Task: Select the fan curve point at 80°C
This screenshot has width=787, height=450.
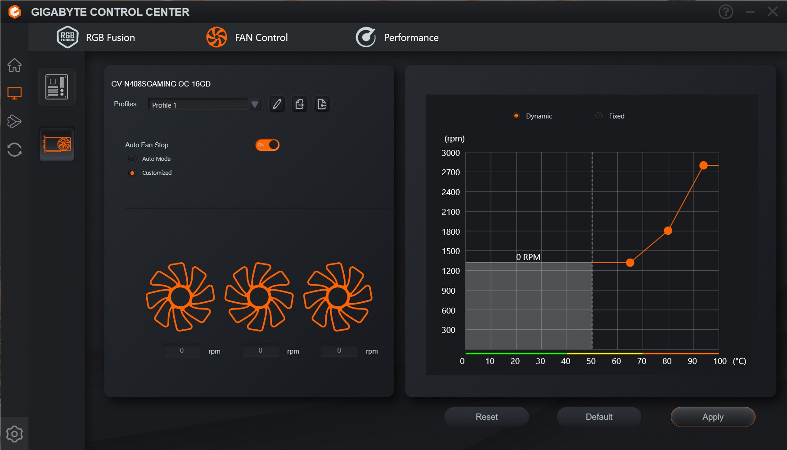Action: [668, 231]
